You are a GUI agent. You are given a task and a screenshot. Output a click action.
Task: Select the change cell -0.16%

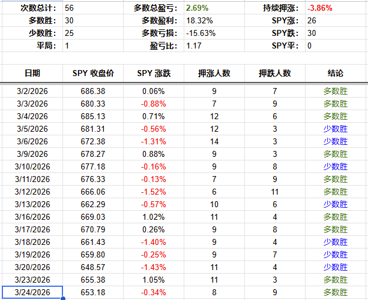click(x=154, y=166)
